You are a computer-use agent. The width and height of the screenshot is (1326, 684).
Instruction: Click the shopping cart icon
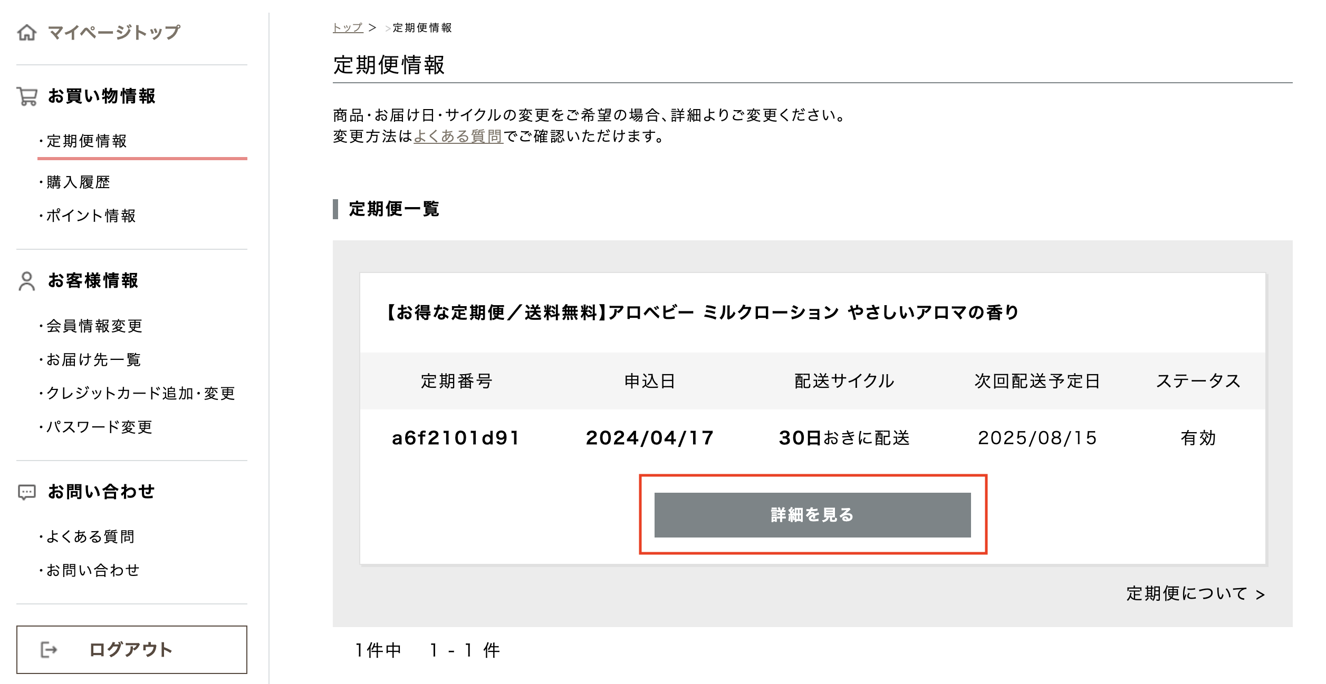[x=27, y=96]
